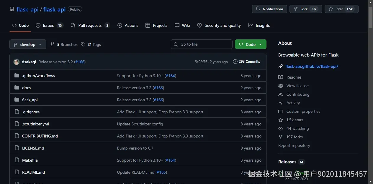Open pull request #166 in latest commit header
This screenshot has width=373, height=184.
[80, 62]
